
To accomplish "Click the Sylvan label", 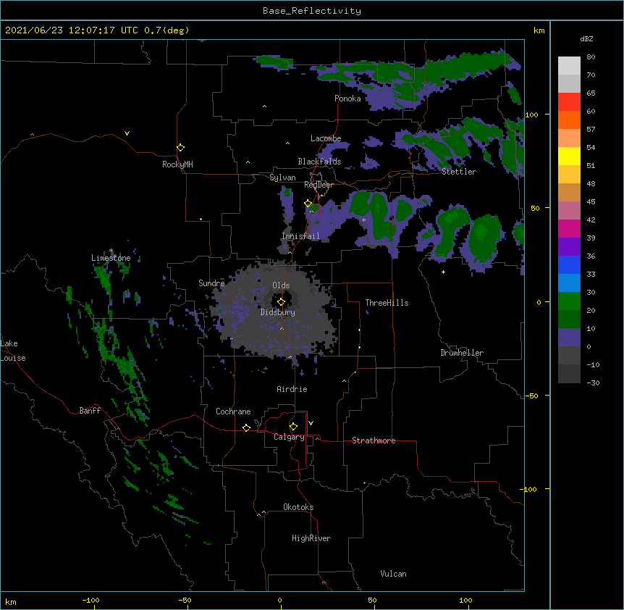I will (x=282, y=177).
